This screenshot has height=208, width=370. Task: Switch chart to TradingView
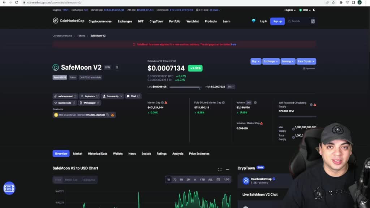(88, 180)
